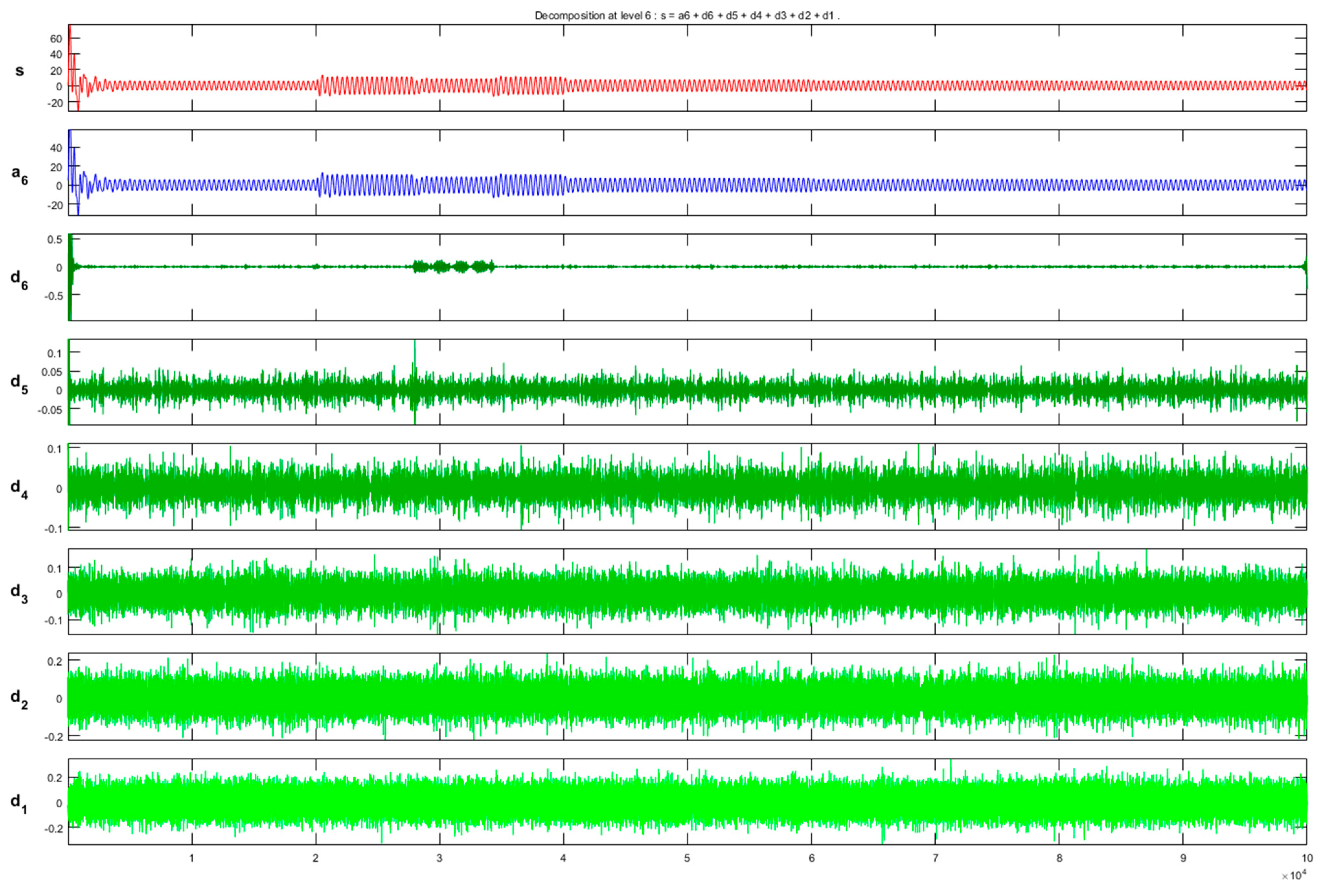Screen dimensions: 1323x892
Task: Click the x-axis tick label '6'
Action: (x=811, y=858)
